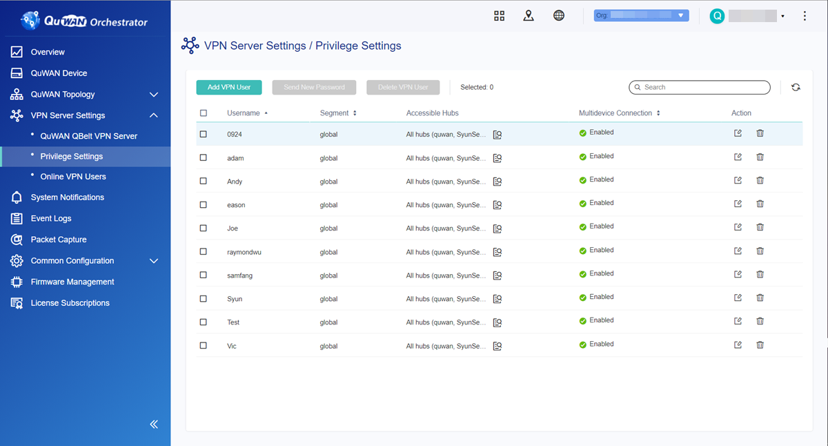The width and height of the screenshot is (828, 446).
Task: Tick the checkbox for user Vic
Action: point(203,345)
